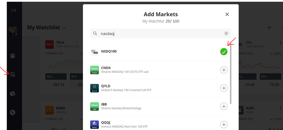Select Invesco NASDAQ Next Gen 100 ETF
The width and height of the screenshot is (283, 130).
124,127
